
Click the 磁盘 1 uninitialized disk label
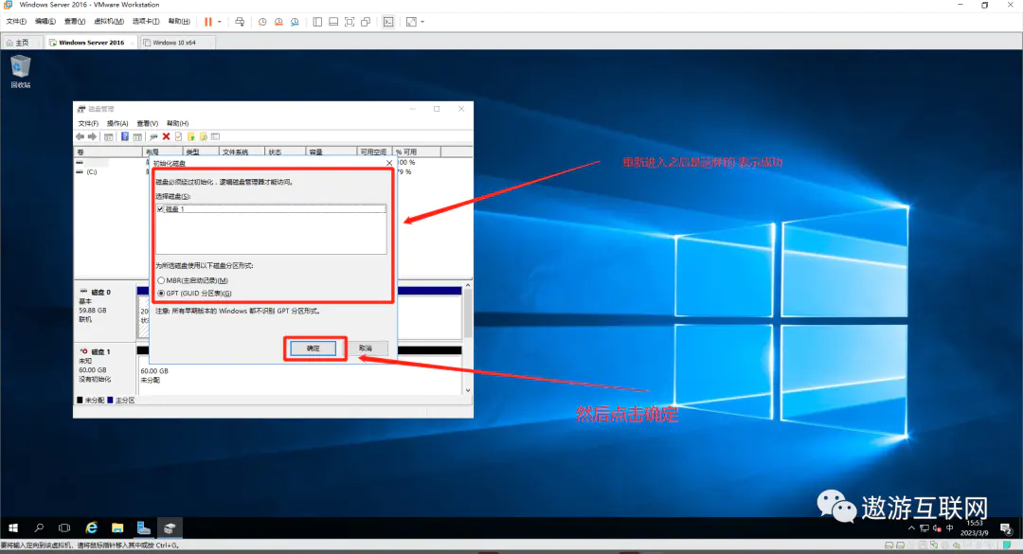click(x=100, y=351)
